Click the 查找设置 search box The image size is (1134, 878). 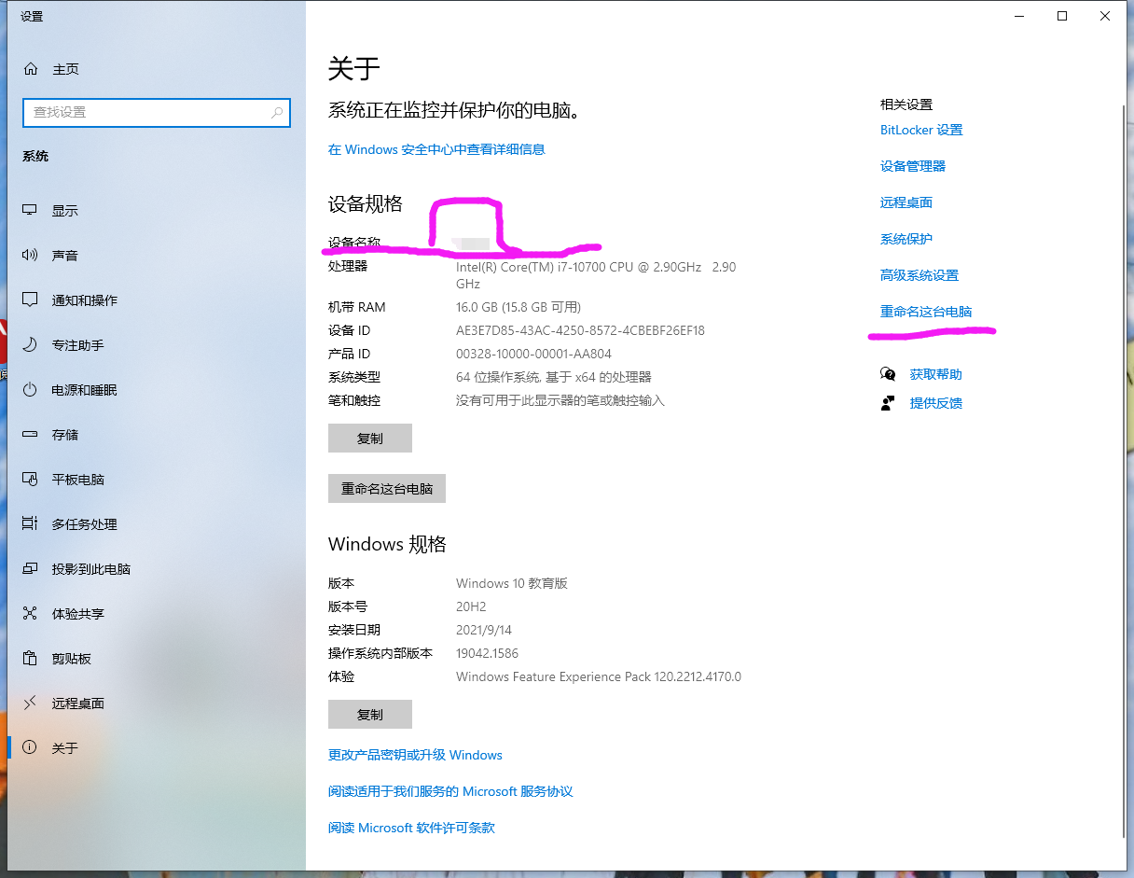pos(156,112)
